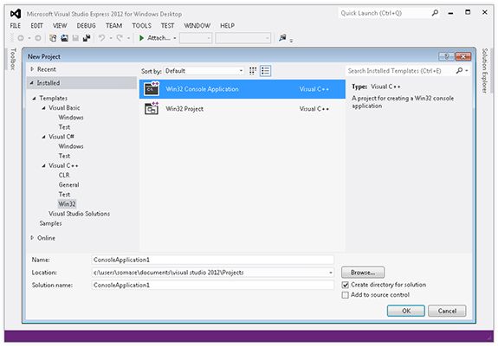The height and width of the screenshot is (347, 498).
Task: Click the green Attach play icon
Action: [142, 38]
